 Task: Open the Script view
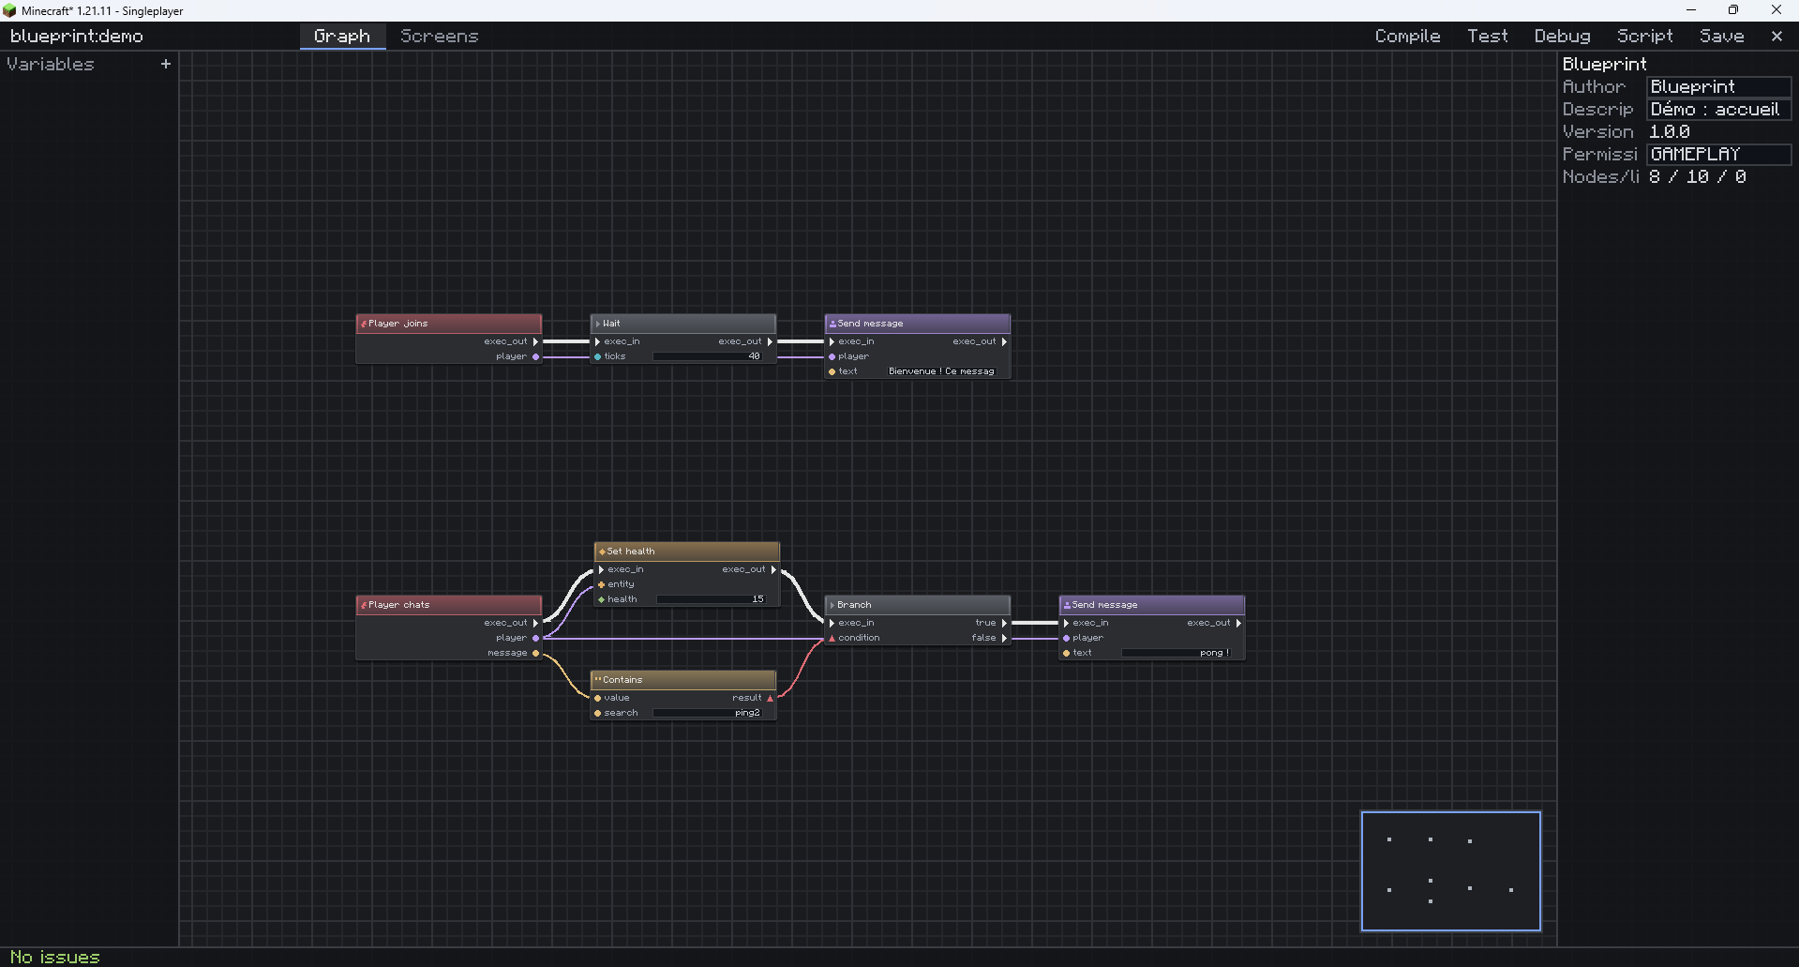[x=1644, y=36]
